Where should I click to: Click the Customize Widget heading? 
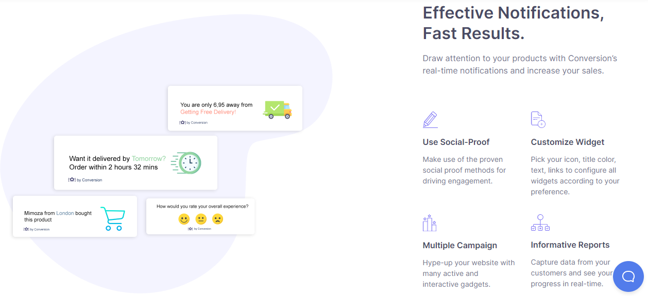[567, 142]
